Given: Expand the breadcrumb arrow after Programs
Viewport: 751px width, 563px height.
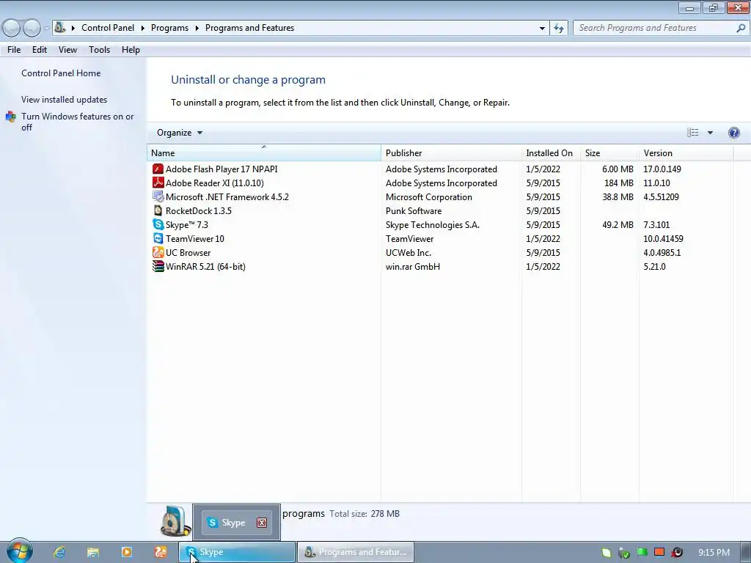Looking at the screenshot, I should pyautogui.click(x=197, y=29).
